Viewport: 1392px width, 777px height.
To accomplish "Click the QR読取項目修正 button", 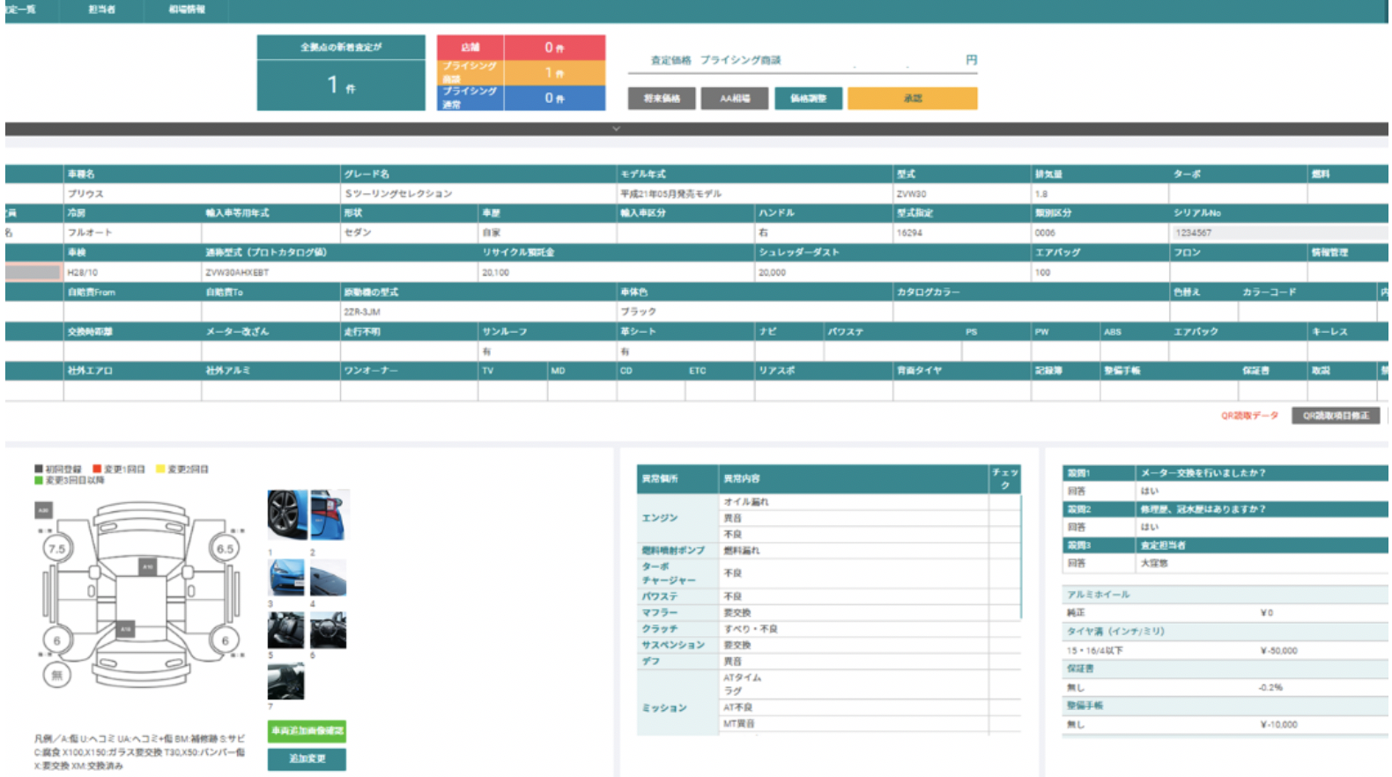I will [1336, 416].
